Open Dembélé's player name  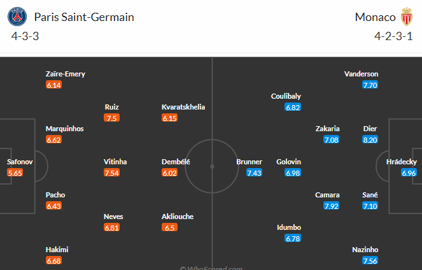click(176, 162)
